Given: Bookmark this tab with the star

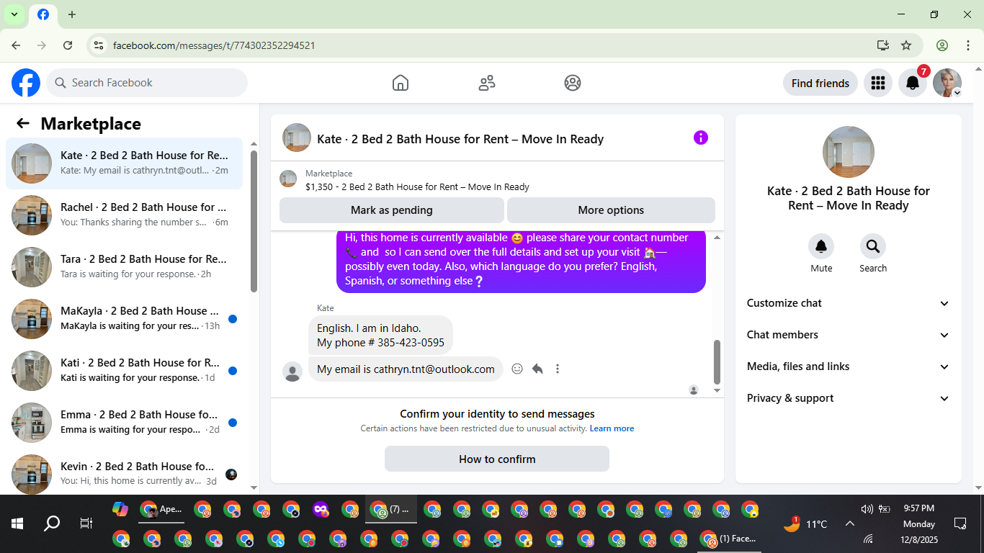Looking at the screenshot, I should pos(906,45).
